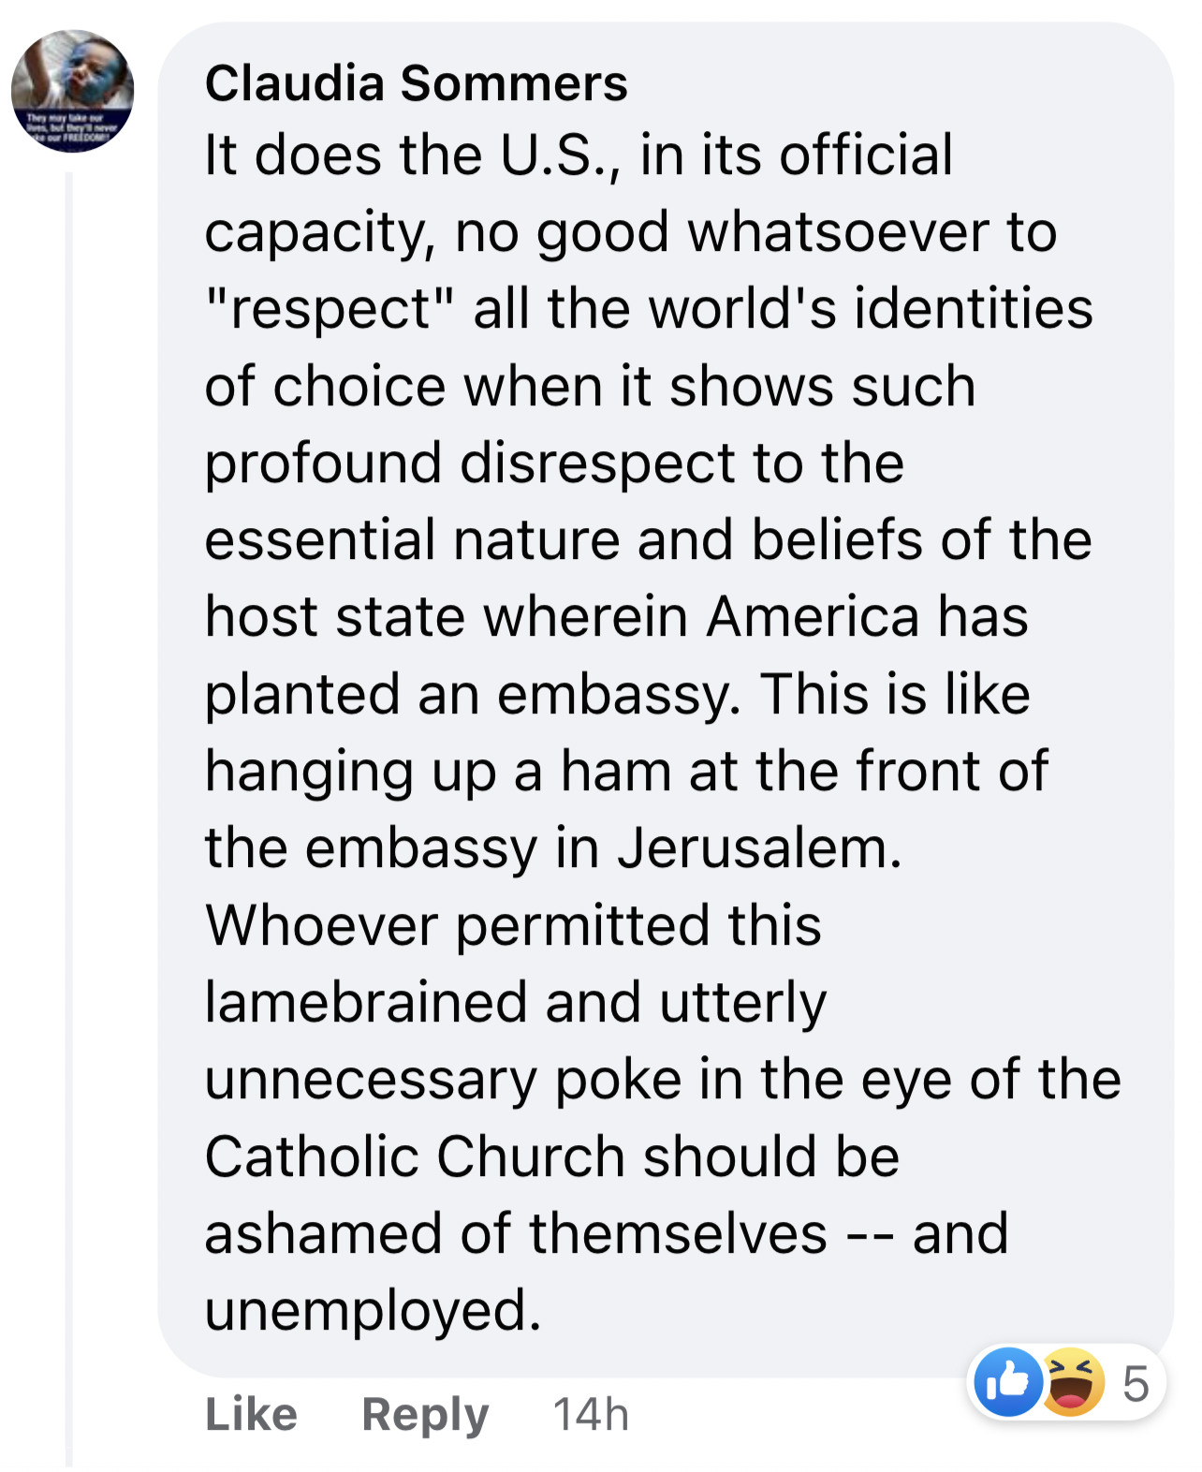Click the word "whatsoever" in the comment
This screenshot has height=1472, width=1202.
pyautogui.click(x=839, y=232)
